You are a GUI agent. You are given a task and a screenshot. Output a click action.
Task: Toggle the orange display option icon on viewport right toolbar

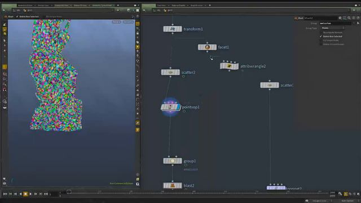pos(138,24)
